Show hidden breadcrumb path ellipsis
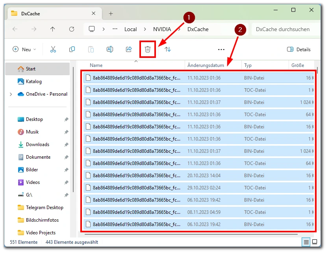The image size is (328, 254). click(x=115, y=29)
